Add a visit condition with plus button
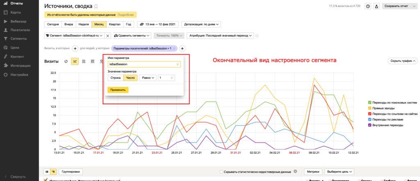Screen dimensions: 420x181 (x=75, y=48)
